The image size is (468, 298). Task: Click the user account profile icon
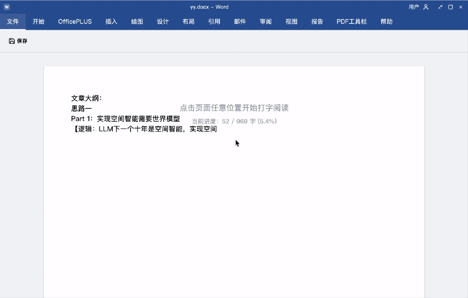click(x=426, y=7)
